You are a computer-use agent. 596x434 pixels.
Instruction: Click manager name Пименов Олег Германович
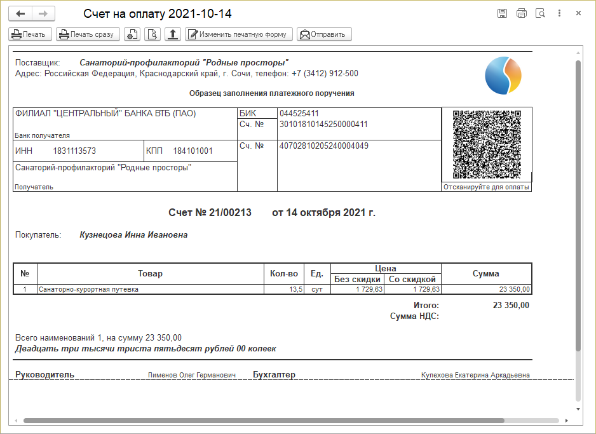coord(192,375)
